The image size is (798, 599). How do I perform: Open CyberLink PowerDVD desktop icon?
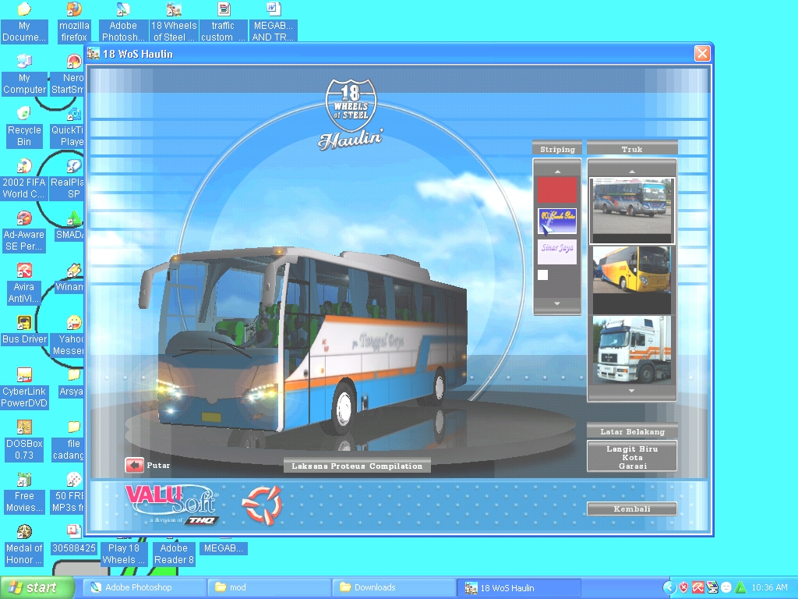click(x=24, y=388)
